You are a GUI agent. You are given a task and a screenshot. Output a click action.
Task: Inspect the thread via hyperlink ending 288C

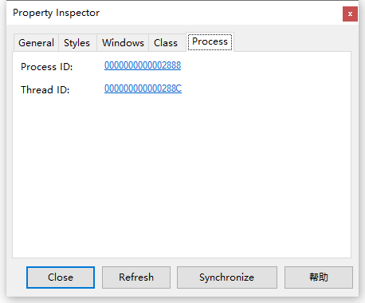pos(143,89)
